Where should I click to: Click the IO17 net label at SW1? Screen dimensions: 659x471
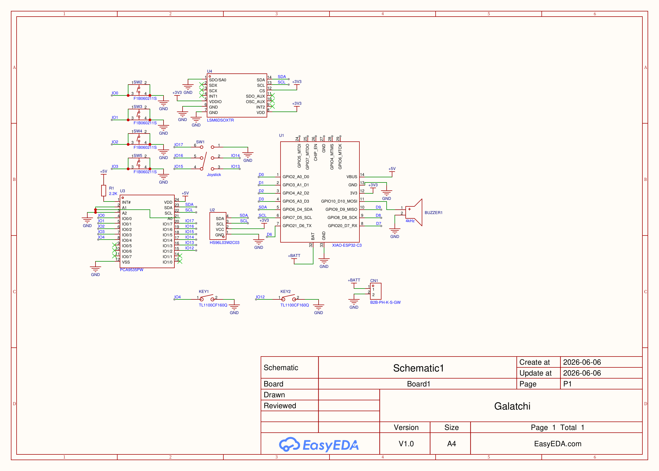coord(178,144)
